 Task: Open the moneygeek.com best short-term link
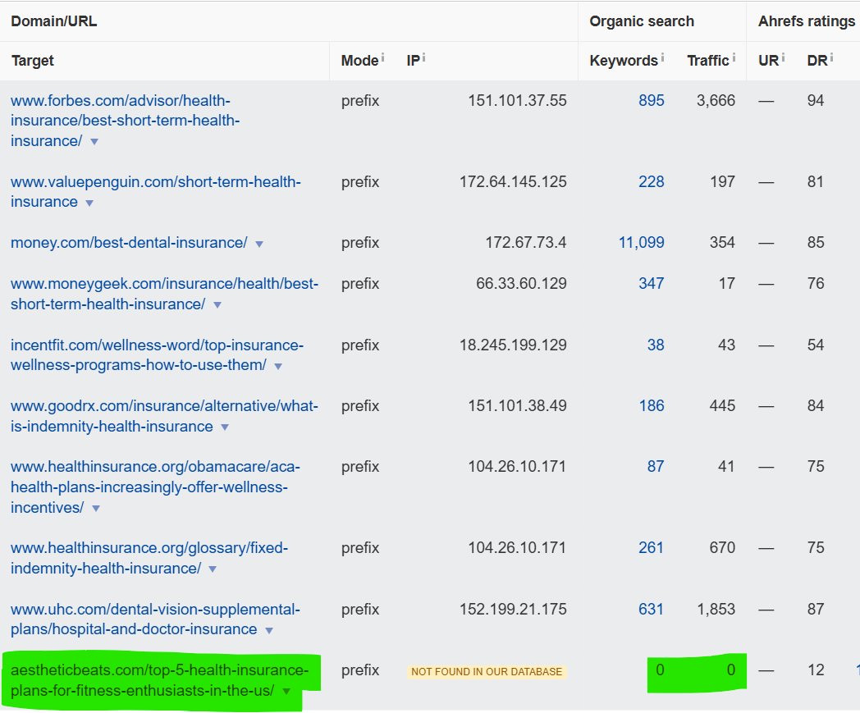point(165,294)
